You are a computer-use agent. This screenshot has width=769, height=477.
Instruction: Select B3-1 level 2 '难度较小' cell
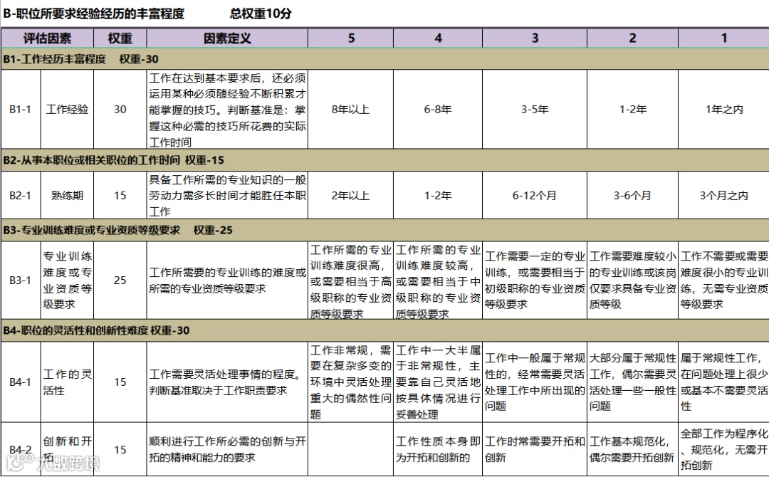[x=633, y=280]
